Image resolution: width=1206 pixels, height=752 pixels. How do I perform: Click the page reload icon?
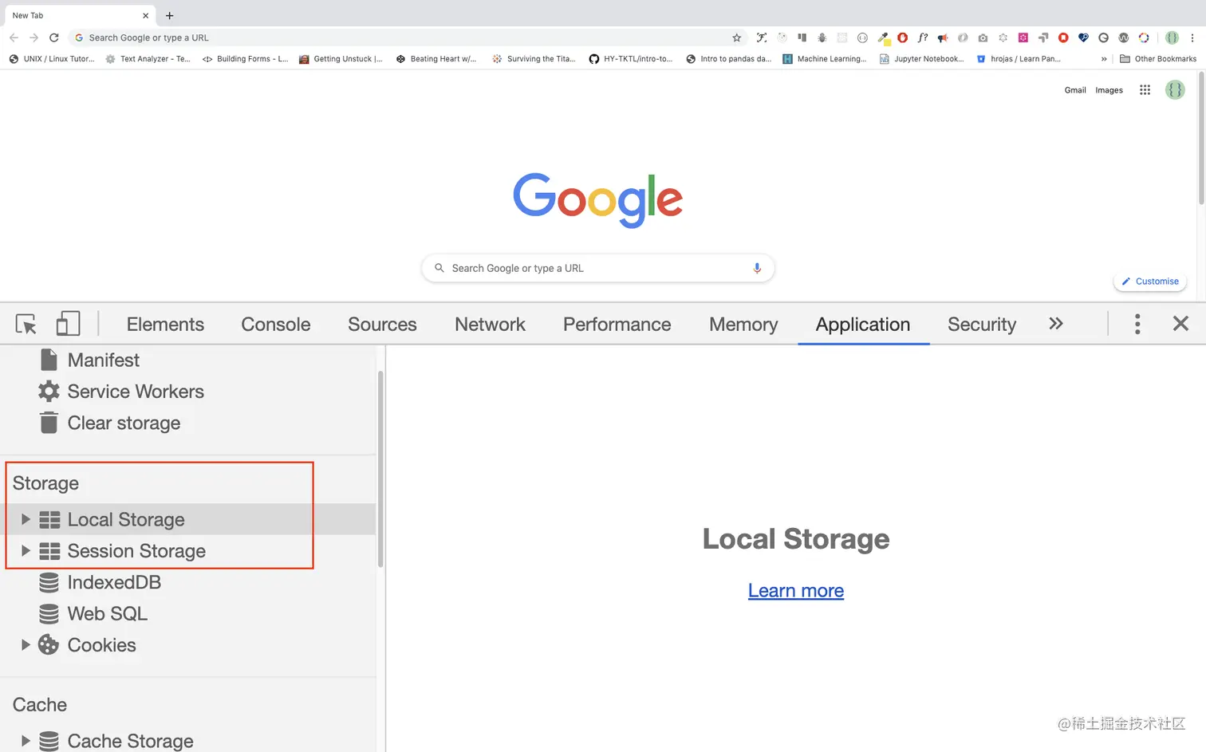click(x=53, y=37)
